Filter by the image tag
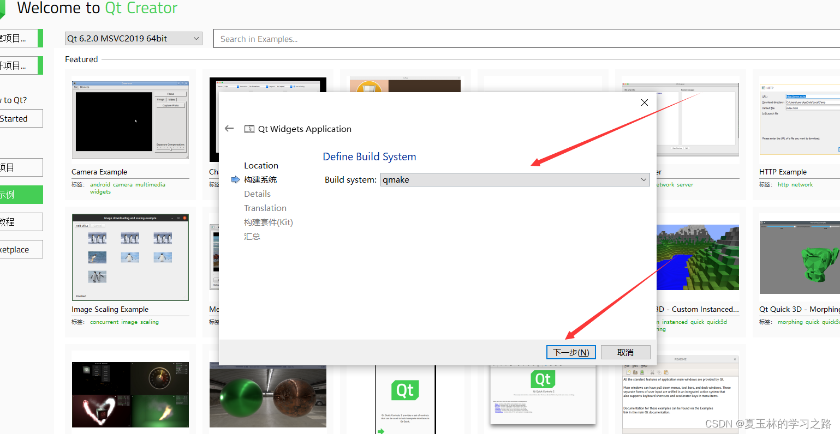840x434 pixels. tap(129, 322)
